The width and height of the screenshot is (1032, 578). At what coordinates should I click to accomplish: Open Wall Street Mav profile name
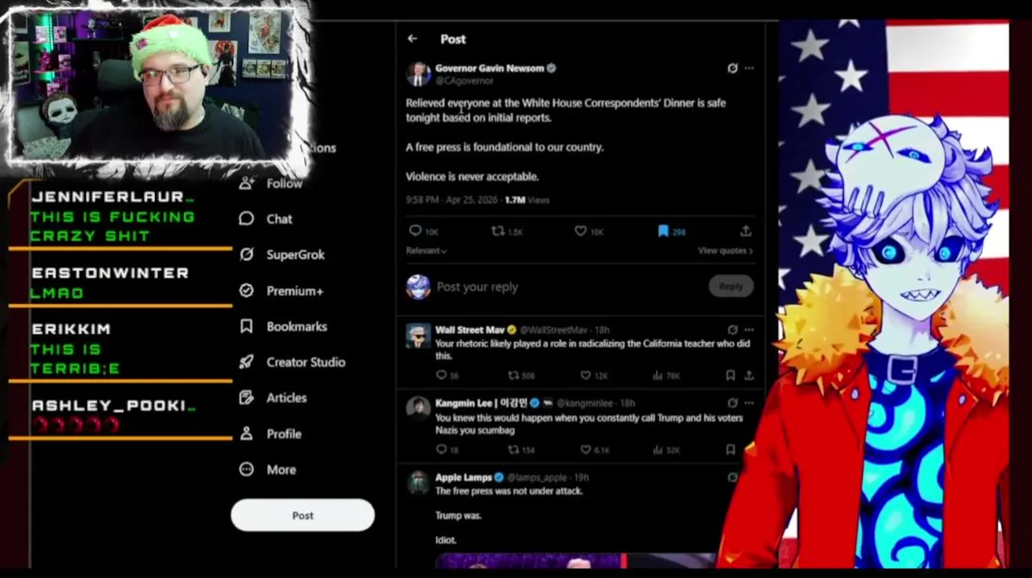[470, 330]
